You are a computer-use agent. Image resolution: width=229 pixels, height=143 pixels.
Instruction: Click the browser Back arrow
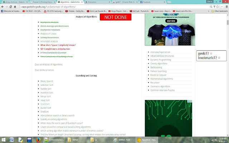click(x=3, y=7)
